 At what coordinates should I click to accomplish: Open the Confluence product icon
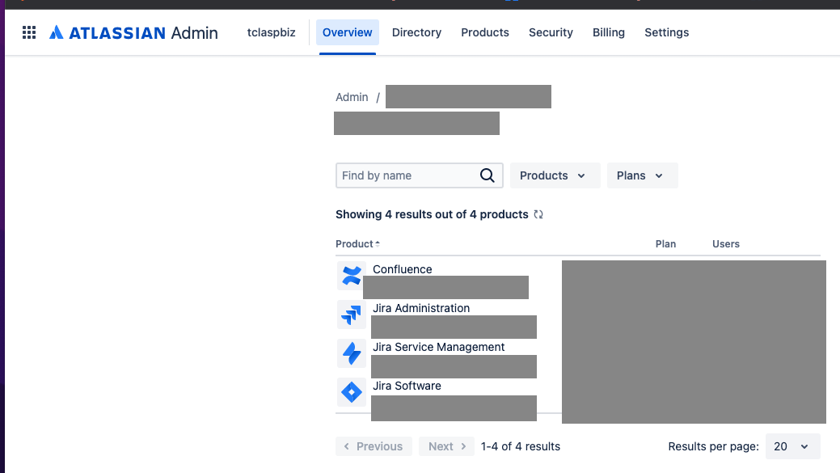(x=351, y=276)
